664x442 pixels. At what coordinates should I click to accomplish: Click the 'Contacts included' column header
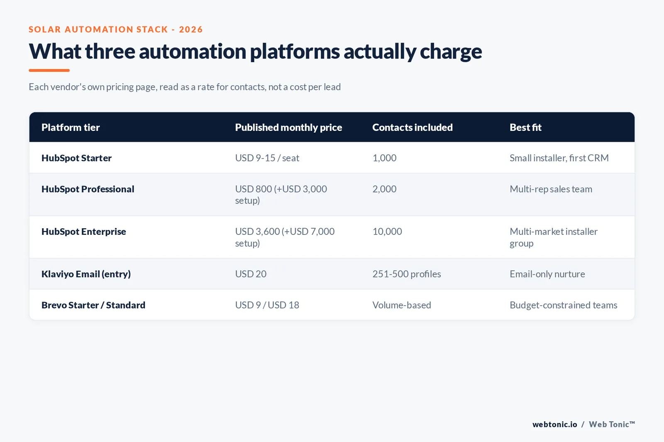[x=413, y=127]
